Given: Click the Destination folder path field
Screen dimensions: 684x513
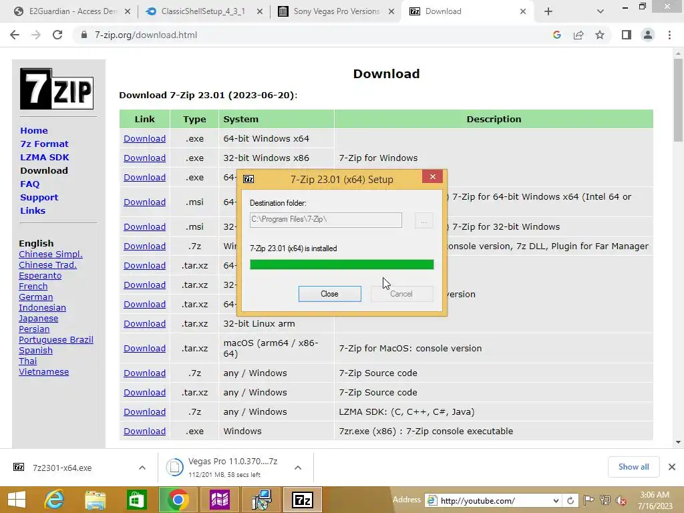Looking at the screenshot, I should [326, 220].
